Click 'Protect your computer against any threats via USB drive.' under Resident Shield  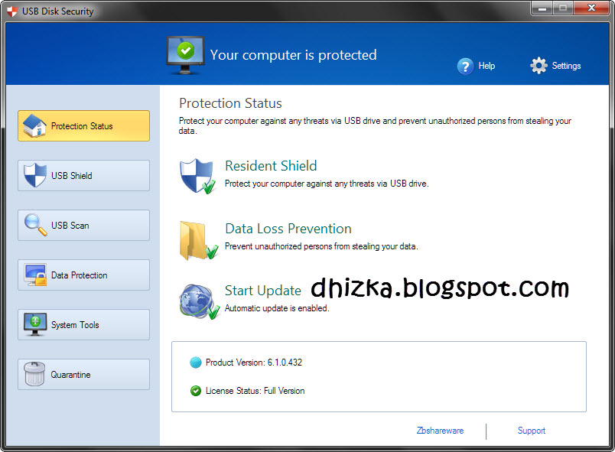[x=327, y=184]
